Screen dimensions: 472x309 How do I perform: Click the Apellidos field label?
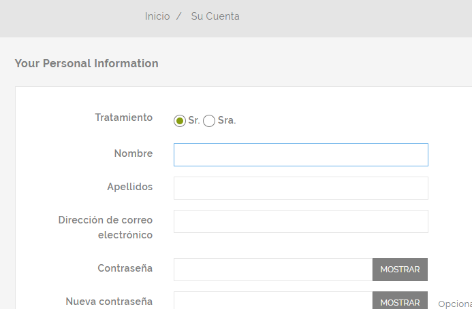pyautogui.click(x=130, y=187)
